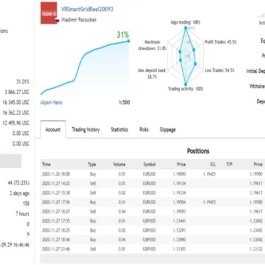Select the 2020.11.26 18:08 position time
Viewport: 265px width, 265px height.
click(56, 174)
